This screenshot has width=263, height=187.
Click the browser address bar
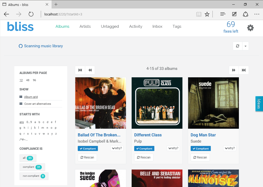pyautogui.click(x=118, y=14)
